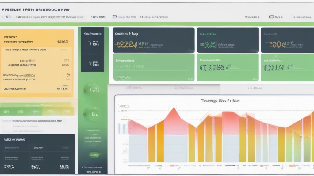314x176 pixels.
Task: Click the @ icon in the yellow panel
Action: (68, 75)
